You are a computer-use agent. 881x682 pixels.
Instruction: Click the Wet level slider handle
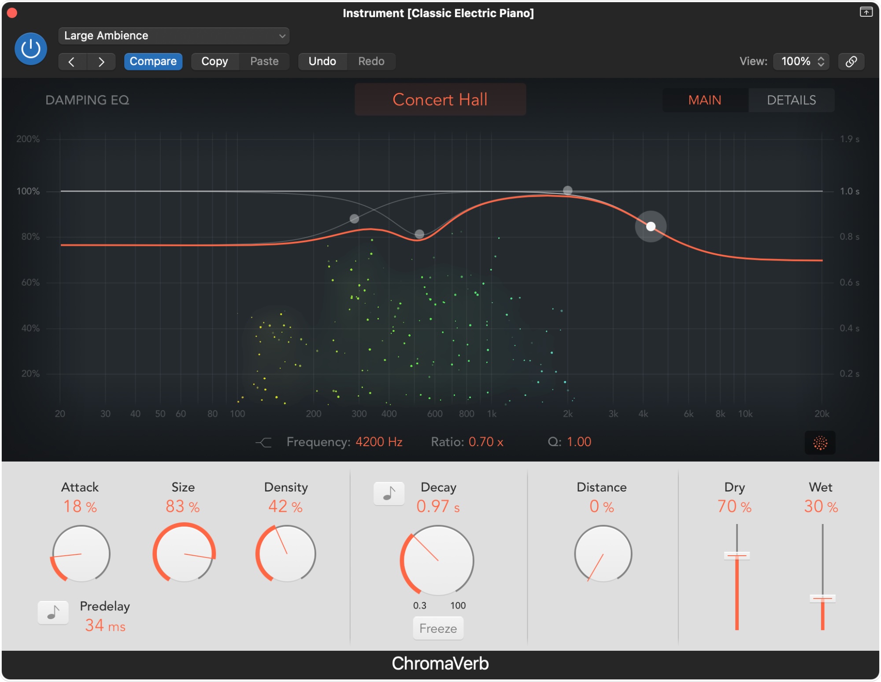coord(822,598)
